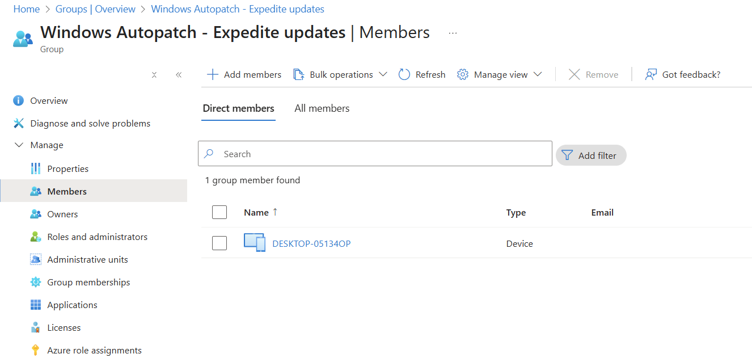The width and height of the screenshot is (752, 358).
Task: Click the Refresh circular arrow icon
Action: [x=404, y=74]
